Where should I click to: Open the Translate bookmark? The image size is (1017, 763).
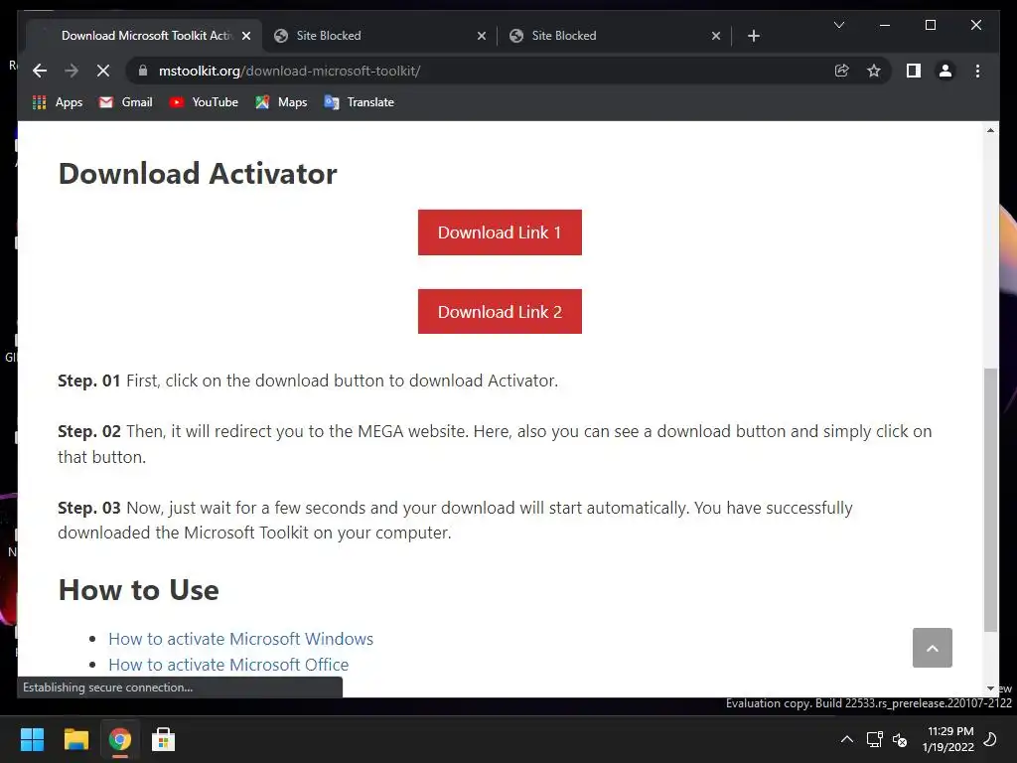(x=359, y=102)
